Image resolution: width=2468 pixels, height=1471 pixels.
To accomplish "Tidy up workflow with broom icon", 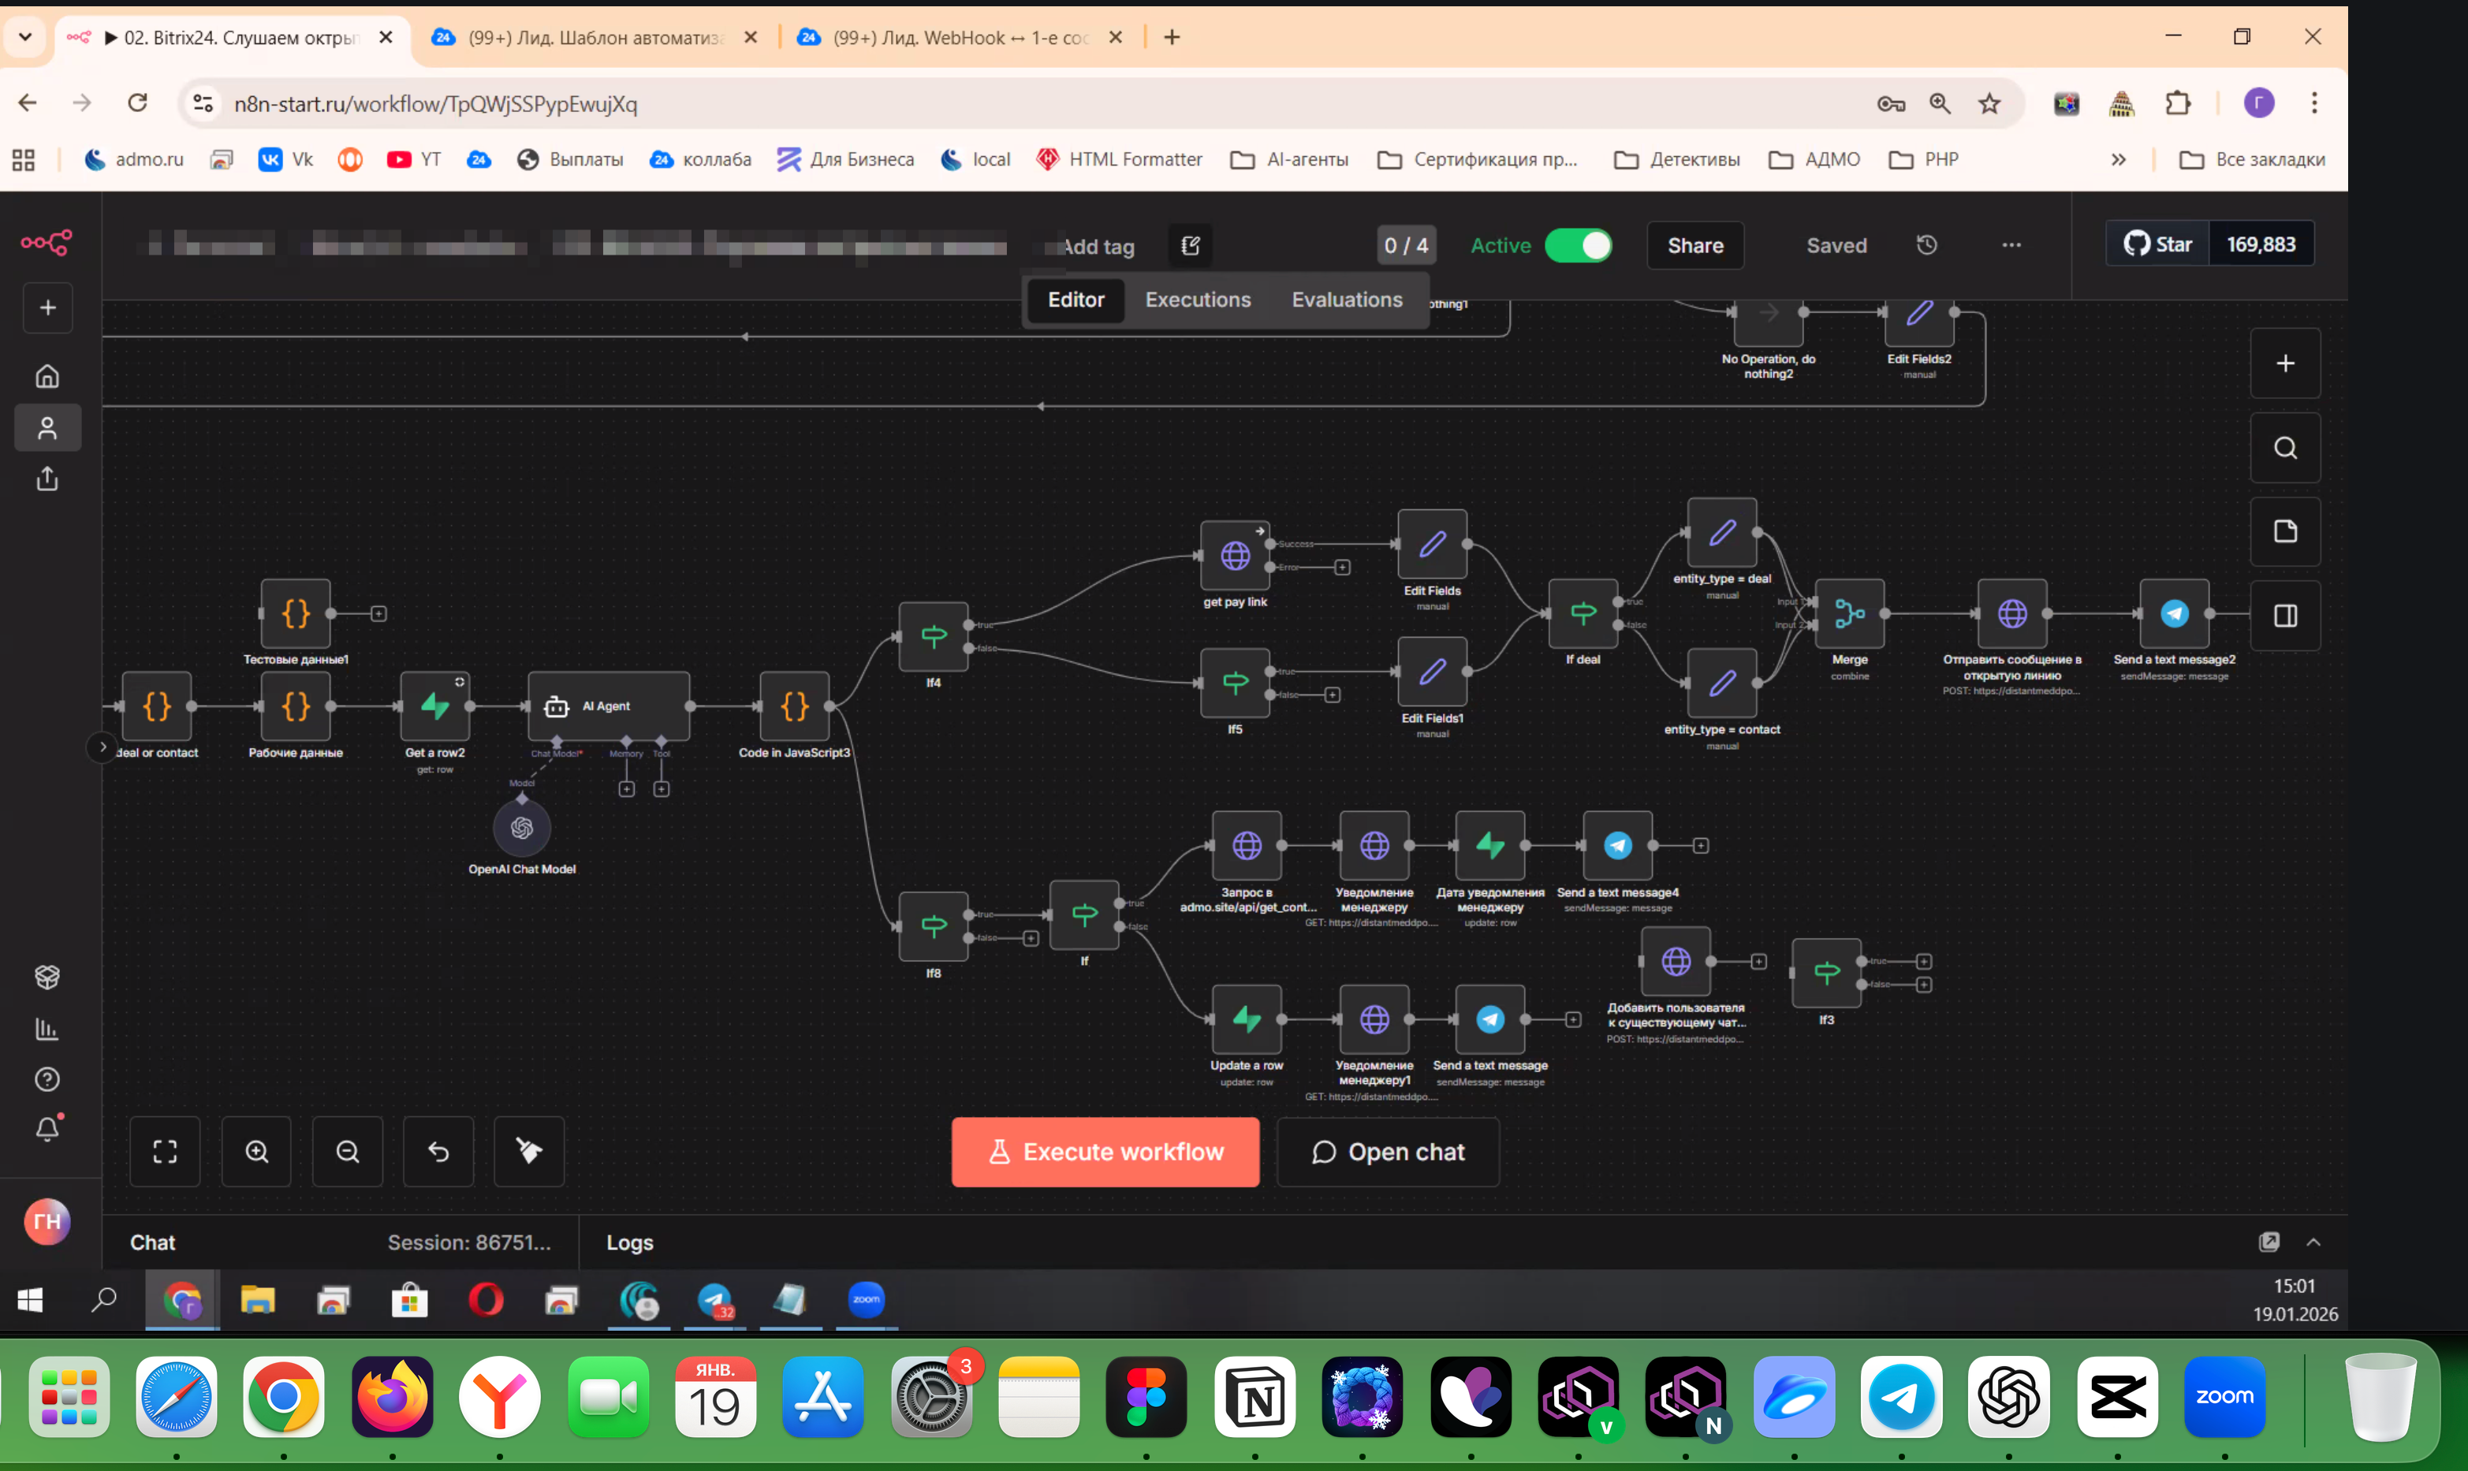I will (529, 1151).
